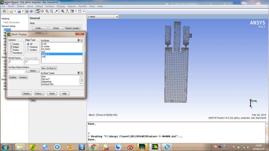Open the Weibo icon in the taskbar
The image size is (269, 151).
coord(130,147)
